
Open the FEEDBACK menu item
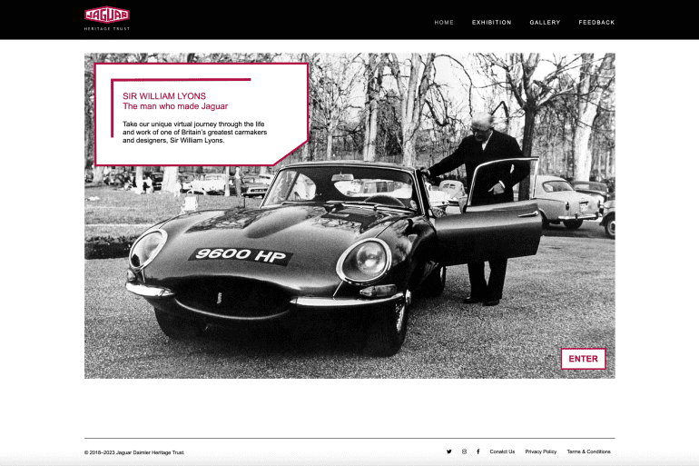596,23
